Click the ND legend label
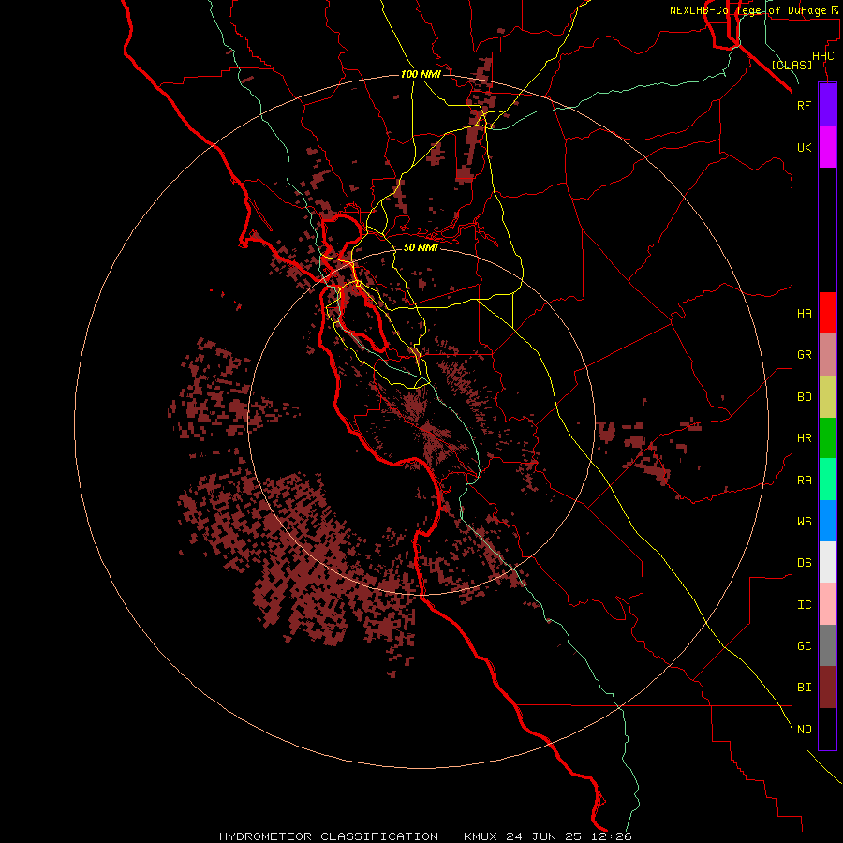843x843 pixels. (x=804, y=730)
